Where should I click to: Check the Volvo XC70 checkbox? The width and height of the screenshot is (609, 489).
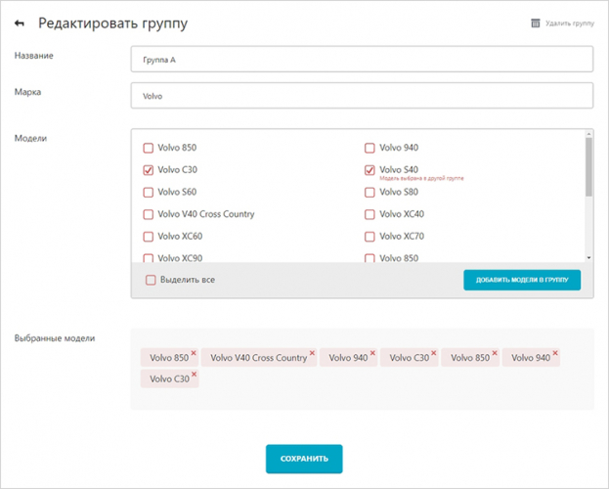370,237
